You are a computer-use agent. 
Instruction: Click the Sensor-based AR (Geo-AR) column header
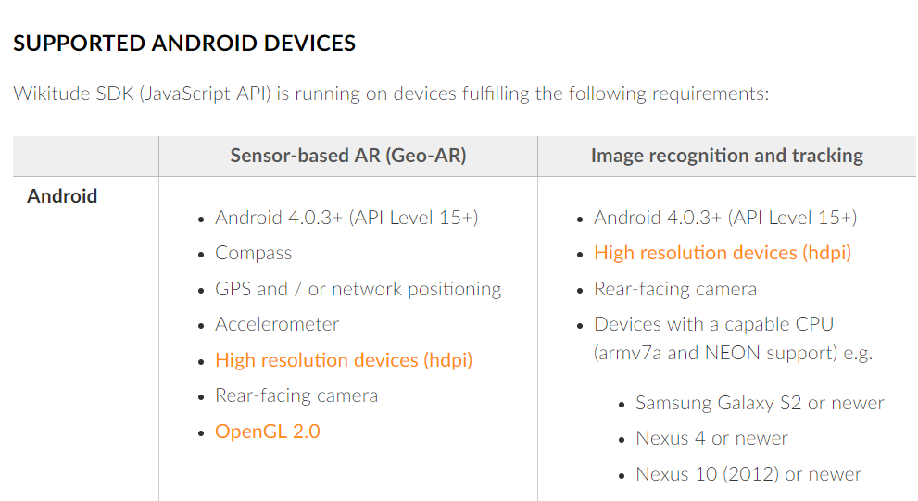pyautogui.click(x=348, y=156)
